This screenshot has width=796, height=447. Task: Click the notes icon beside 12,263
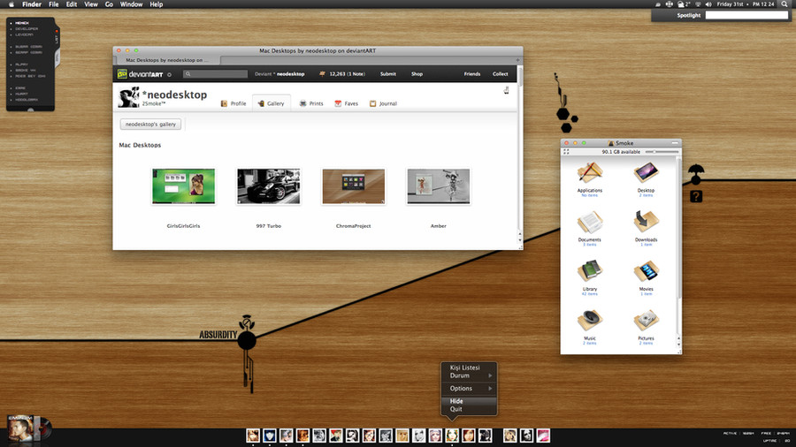tap(322, 74)
